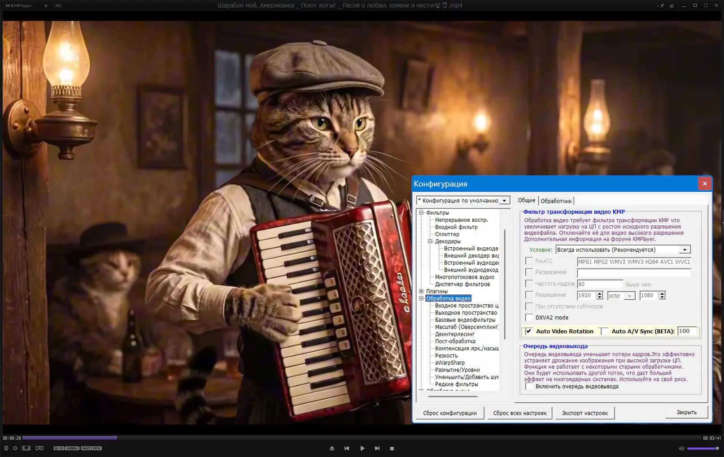Click the H264 codec badge
The image size is (724, 457).
point(72,448)
